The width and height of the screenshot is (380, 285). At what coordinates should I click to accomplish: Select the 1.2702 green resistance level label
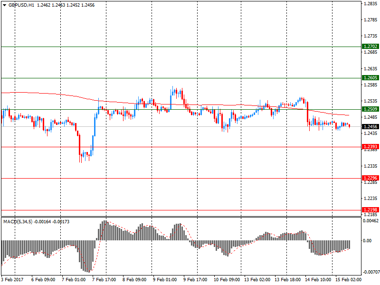pos(370,46)
